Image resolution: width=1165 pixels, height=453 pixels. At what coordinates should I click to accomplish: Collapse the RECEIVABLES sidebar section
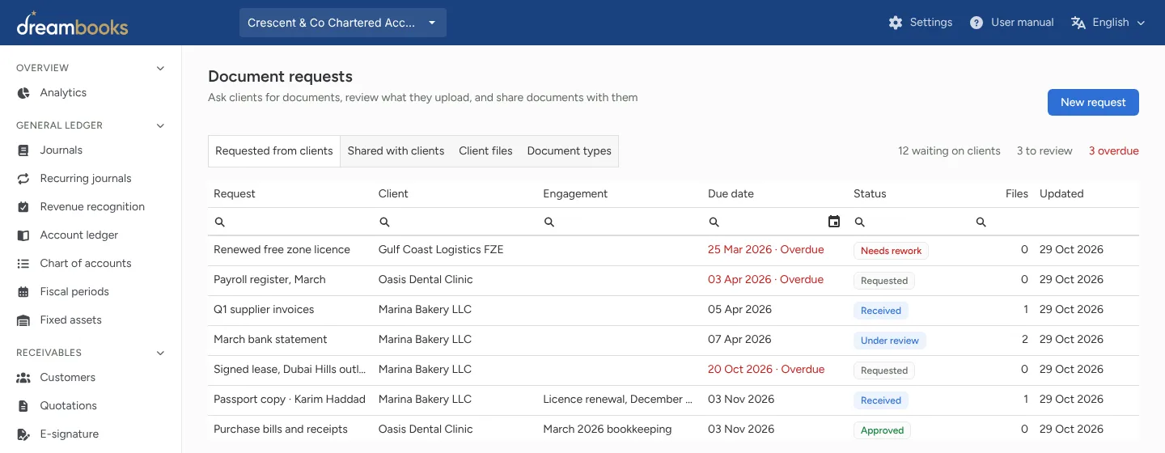pos(160,353)
